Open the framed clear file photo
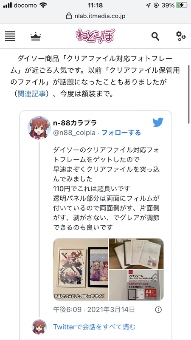 81,269
